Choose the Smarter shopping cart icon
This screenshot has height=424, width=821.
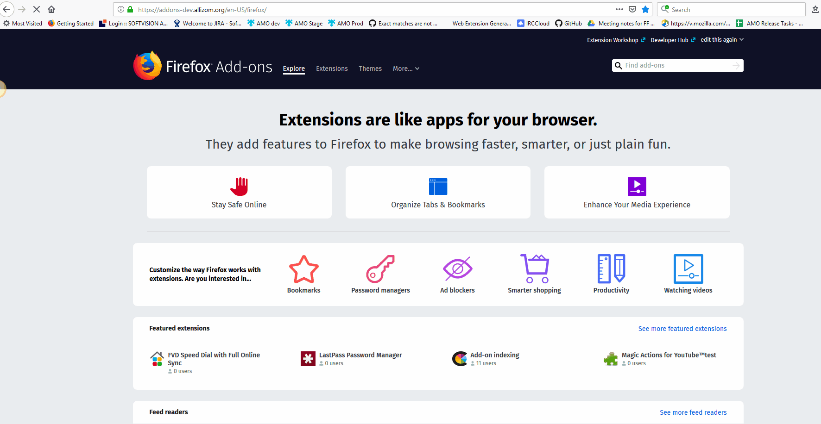(535, 268)
